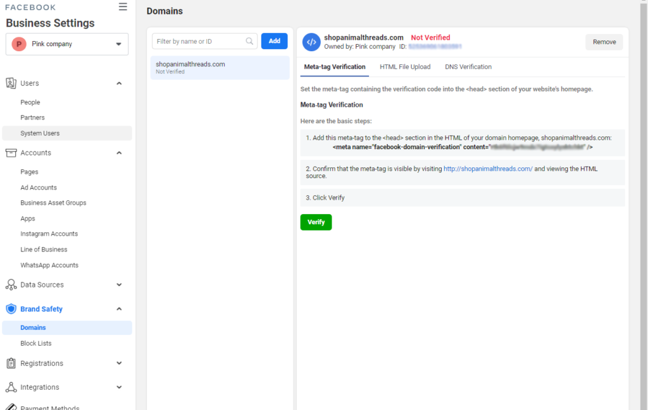Click the domain code icon
Image resolution: width=648 pixels, height=410 pixels.
[x=311, y=42]
